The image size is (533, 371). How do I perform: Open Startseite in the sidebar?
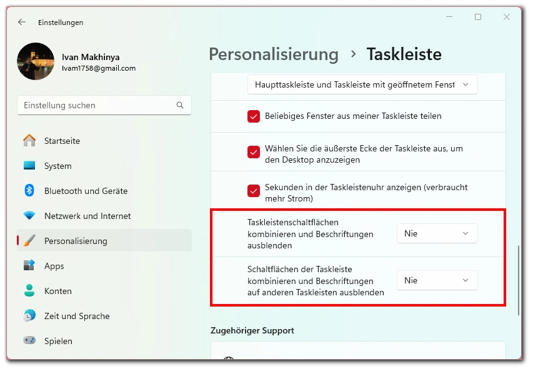104,141
